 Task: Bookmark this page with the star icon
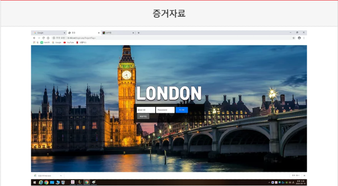tap(294, 38)
